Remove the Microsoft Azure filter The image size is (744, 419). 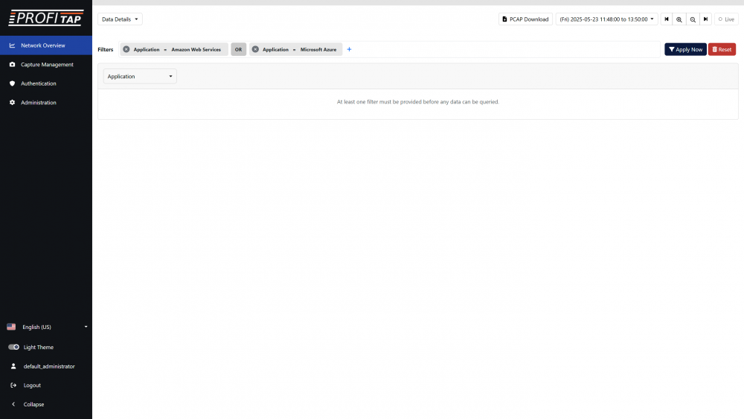255,49
